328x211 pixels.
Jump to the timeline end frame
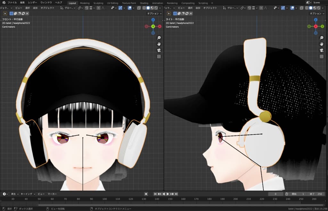tap(176, 194)
